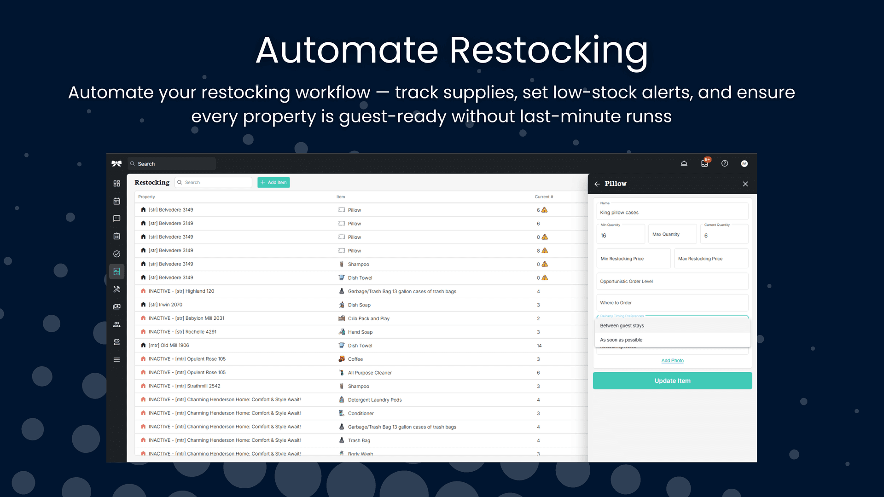Open the Dashboard grid icon in sidebar
Screen dimensions: 884x497
pyautogui.click(x=116, y=183)
